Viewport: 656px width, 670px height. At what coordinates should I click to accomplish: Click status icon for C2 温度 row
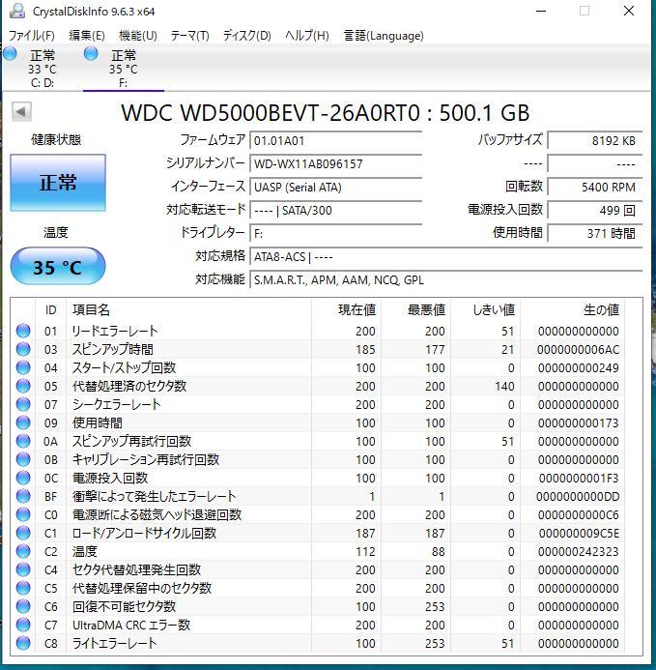[23, 551]
